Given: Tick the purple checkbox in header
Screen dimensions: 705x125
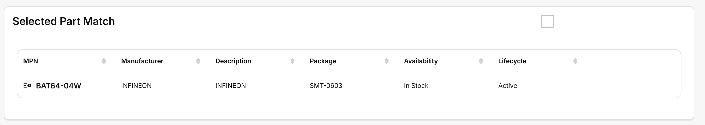Looking at the screenshot, I should pyautogui.click(x=547, y=21).
